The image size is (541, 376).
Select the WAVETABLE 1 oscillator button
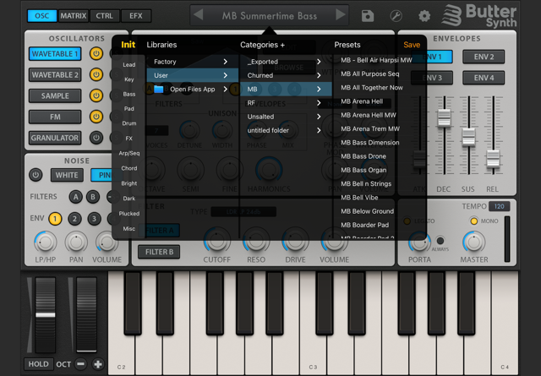point(55,54)
